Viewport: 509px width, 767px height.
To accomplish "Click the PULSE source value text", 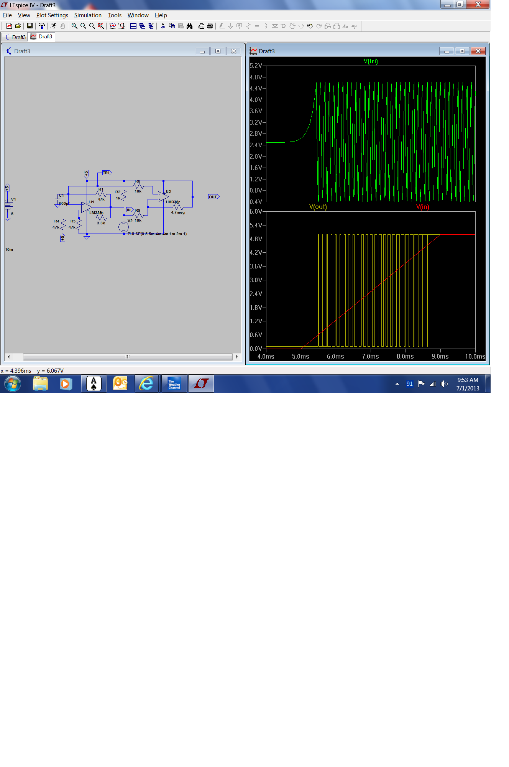I will click(157, 234).
